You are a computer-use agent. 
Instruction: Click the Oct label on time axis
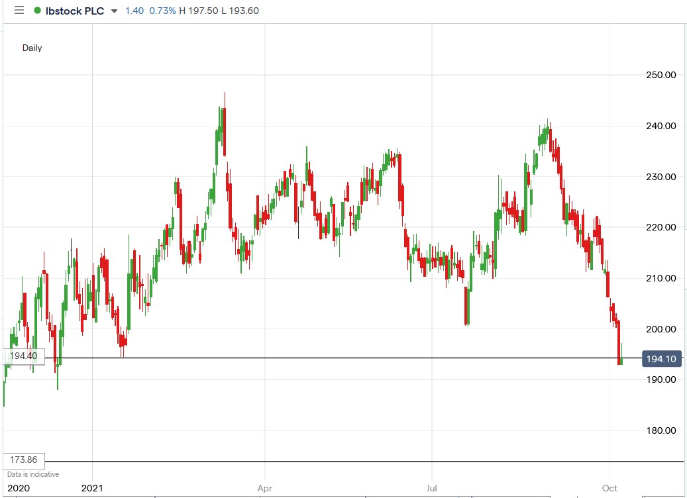(x=609, y=488)
